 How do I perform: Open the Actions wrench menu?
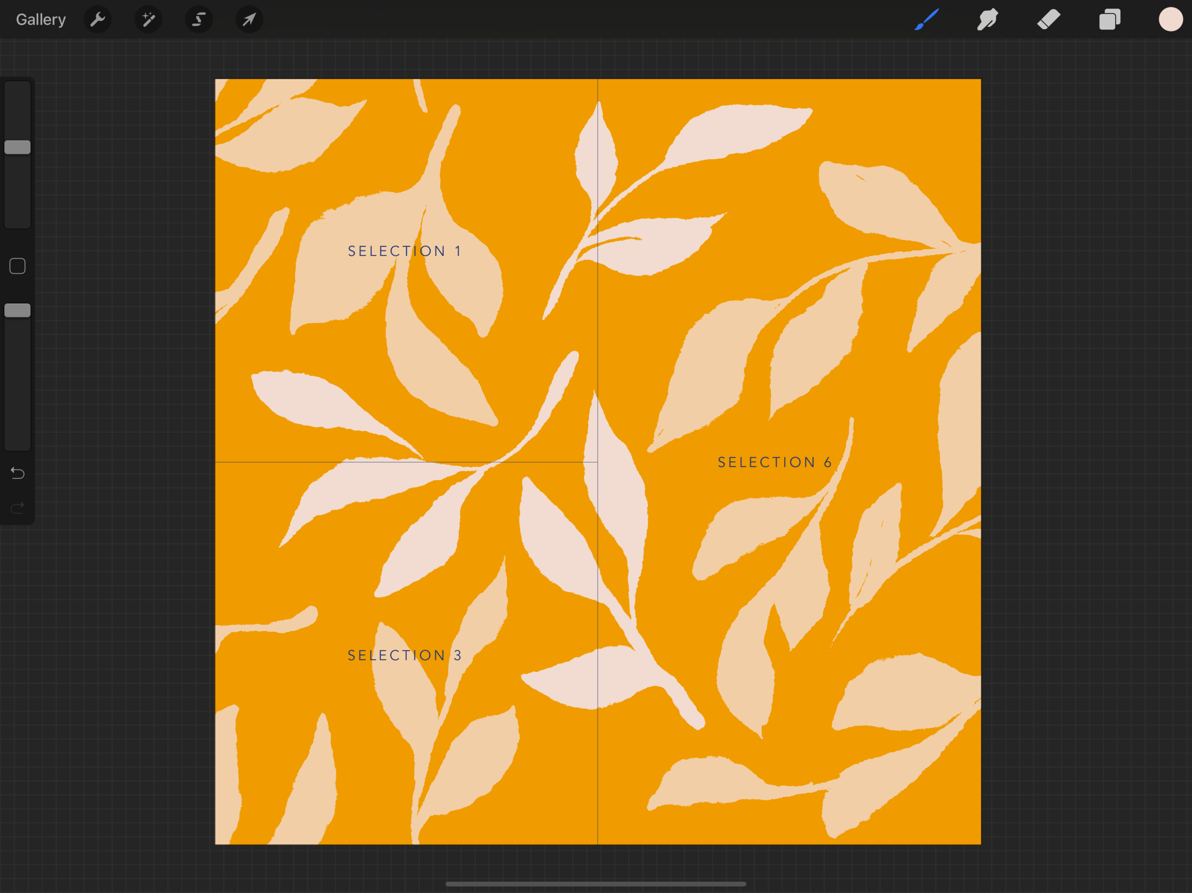pyautogui.click(x=98, y=20)
